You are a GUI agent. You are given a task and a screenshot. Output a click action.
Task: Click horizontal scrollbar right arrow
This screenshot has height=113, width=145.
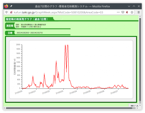137,108
